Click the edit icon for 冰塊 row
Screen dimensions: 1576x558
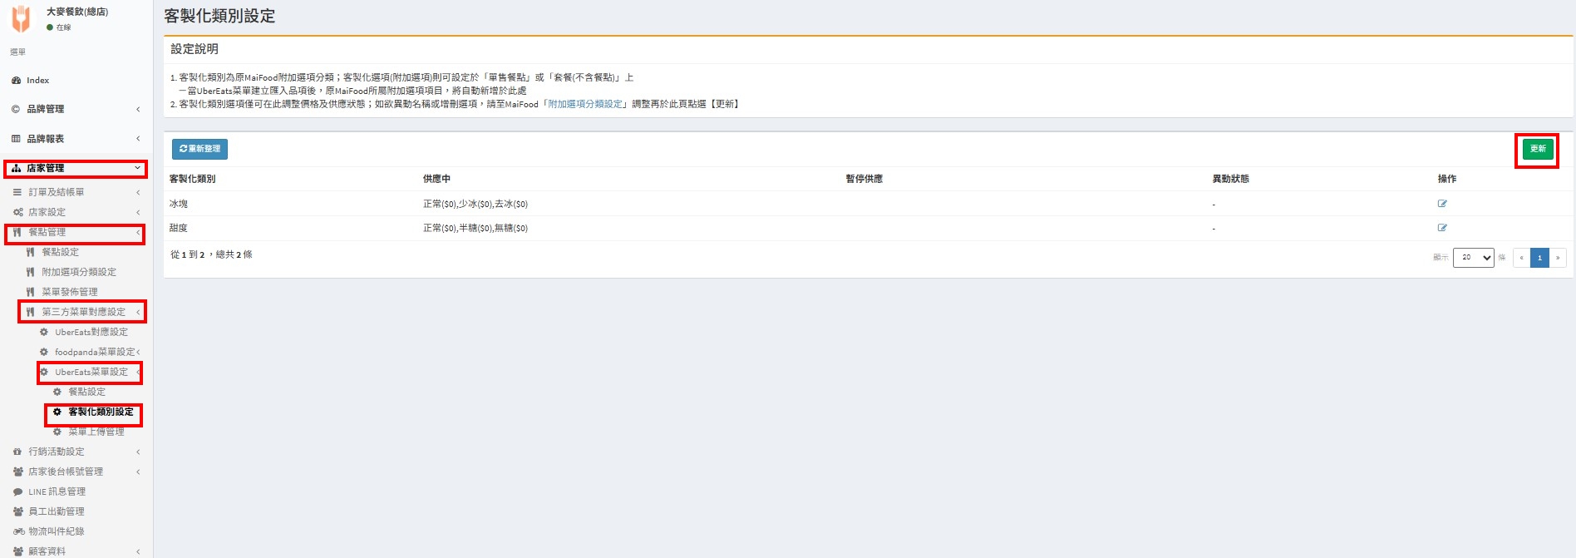(1442, 204)
